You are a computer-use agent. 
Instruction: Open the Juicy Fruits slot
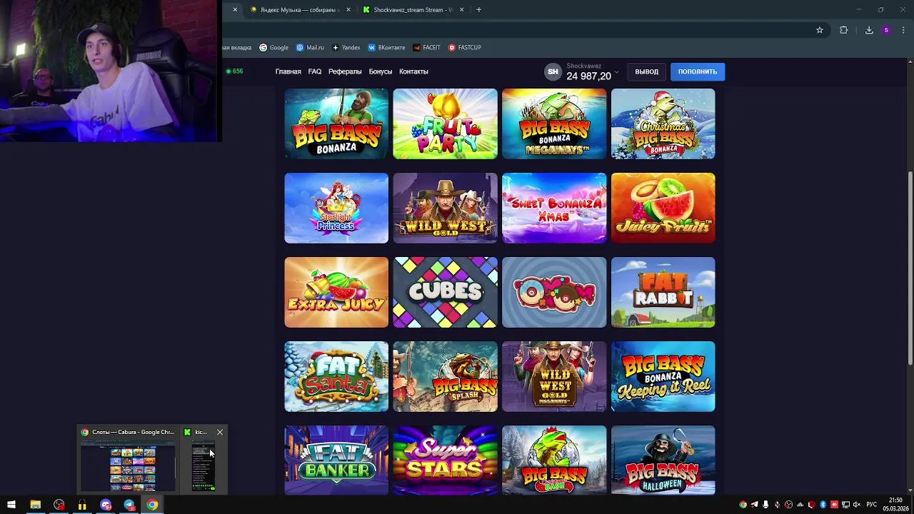(663, 208)
